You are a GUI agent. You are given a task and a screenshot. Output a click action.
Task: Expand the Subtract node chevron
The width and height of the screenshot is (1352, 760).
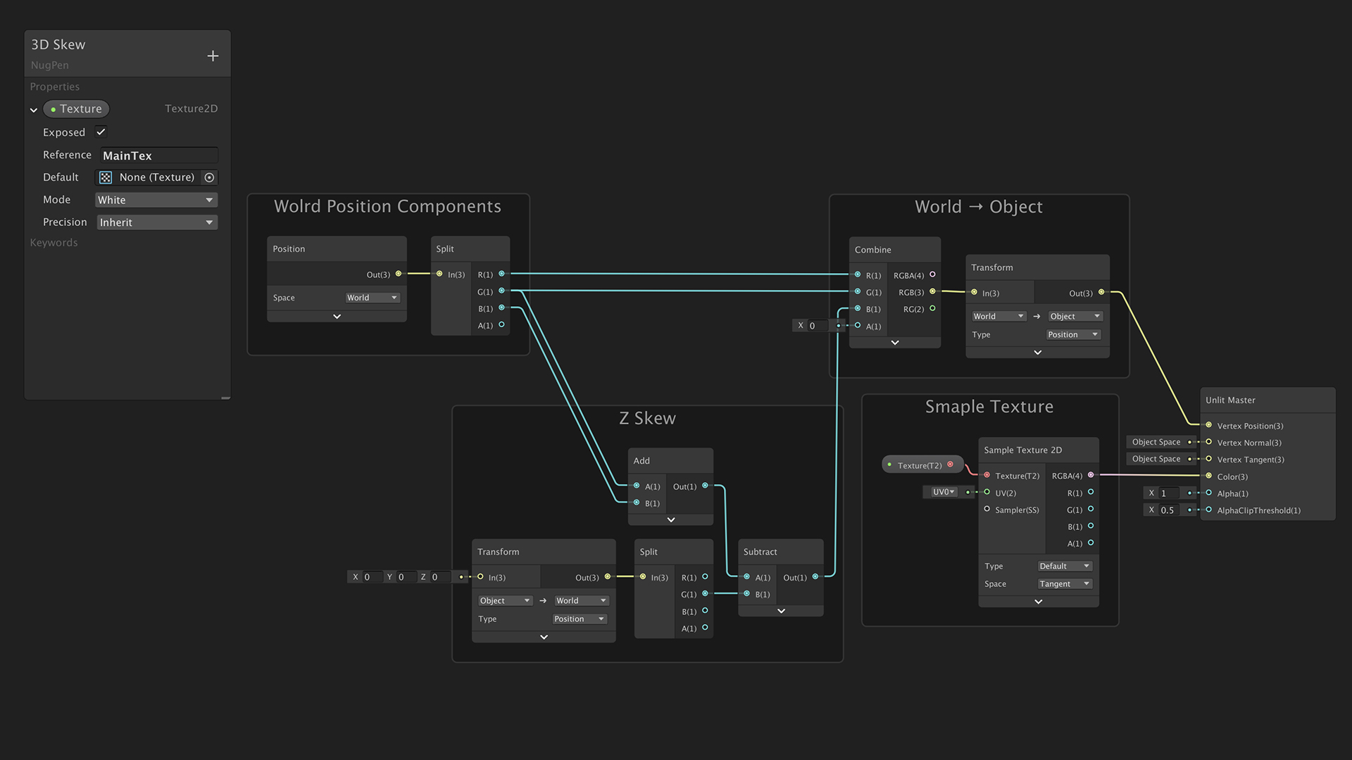[781, 611]
